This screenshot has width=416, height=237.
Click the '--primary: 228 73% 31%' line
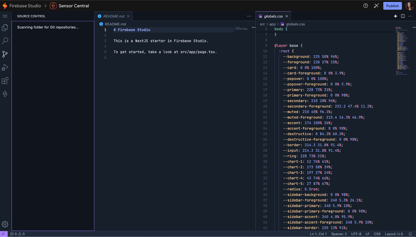308,90
